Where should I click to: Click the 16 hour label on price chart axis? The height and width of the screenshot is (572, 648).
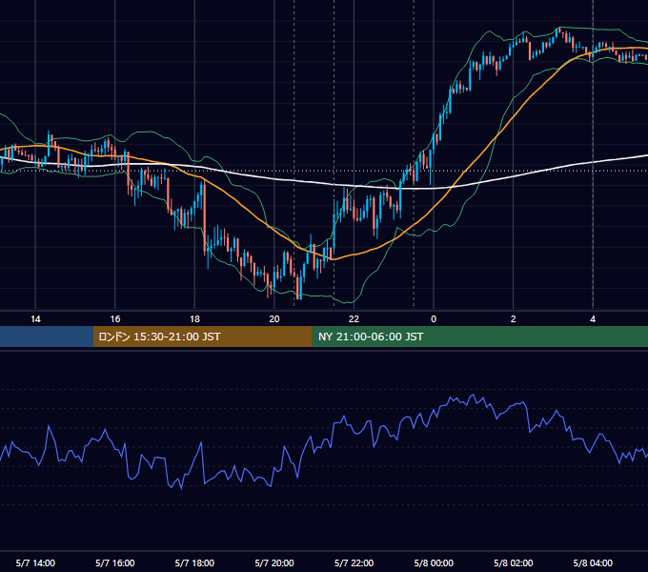tap(115, 319)
